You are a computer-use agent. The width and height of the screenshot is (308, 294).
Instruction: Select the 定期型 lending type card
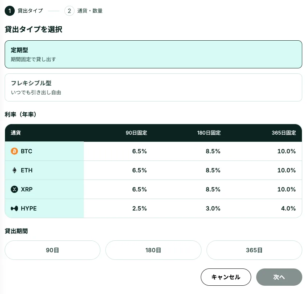tap(153, 54)
